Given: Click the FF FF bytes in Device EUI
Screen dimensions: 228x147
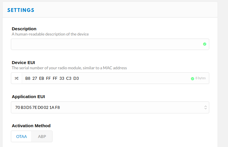Looking at the screenshot, I should [x=52, y=78].
